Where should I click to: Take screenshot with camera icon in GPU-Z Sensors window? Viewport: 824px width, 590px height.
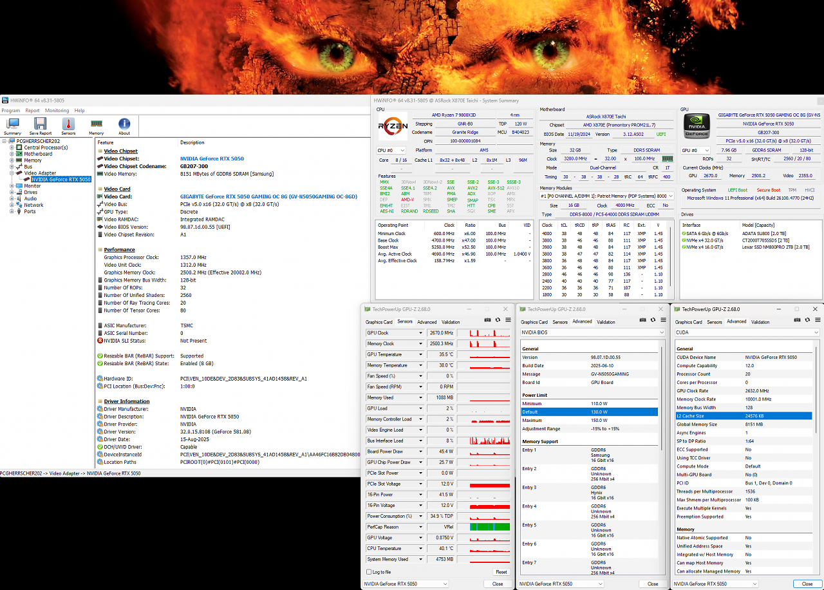(488, 319)
